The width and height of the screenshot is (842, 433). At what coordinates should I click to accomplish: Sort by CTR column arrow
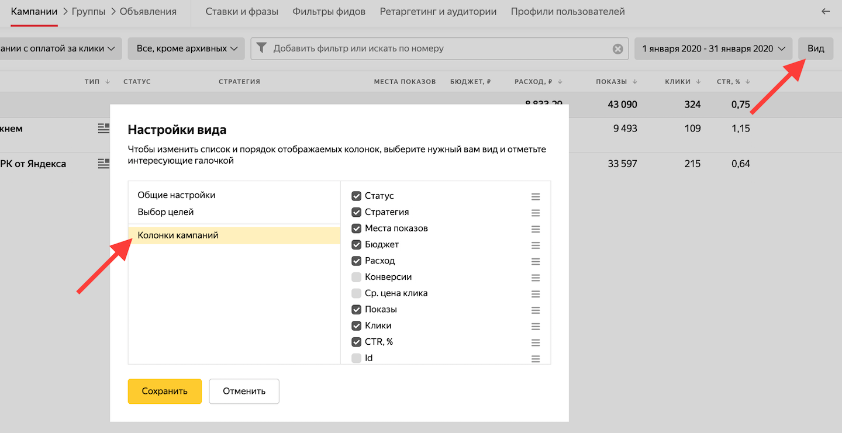[x=748, y=82]
